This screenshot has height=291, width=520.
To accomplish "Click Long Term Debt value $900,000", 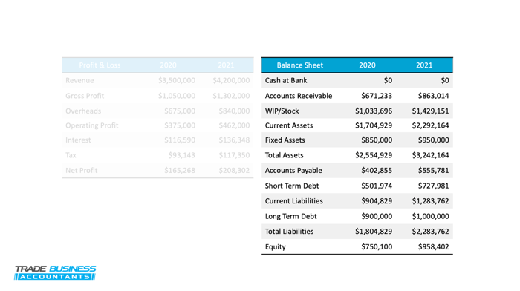I will point(377,217).
